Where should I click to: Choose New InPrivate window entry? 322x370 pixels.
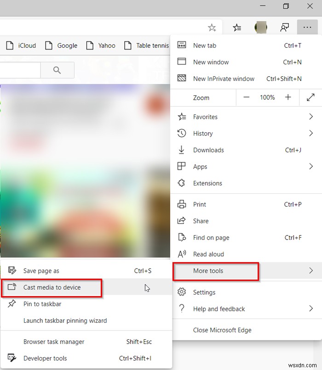246,78
